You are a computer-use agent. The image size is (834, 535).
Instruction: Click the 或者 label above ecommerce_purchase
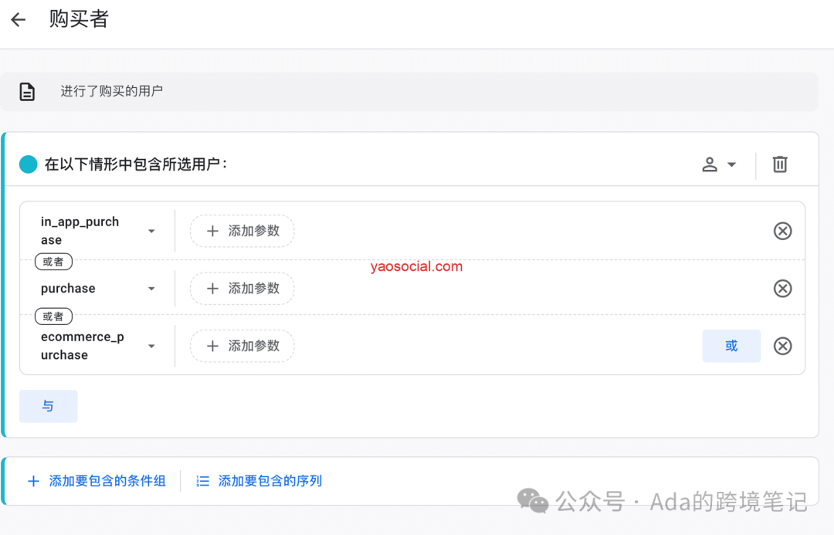[53, 317]
